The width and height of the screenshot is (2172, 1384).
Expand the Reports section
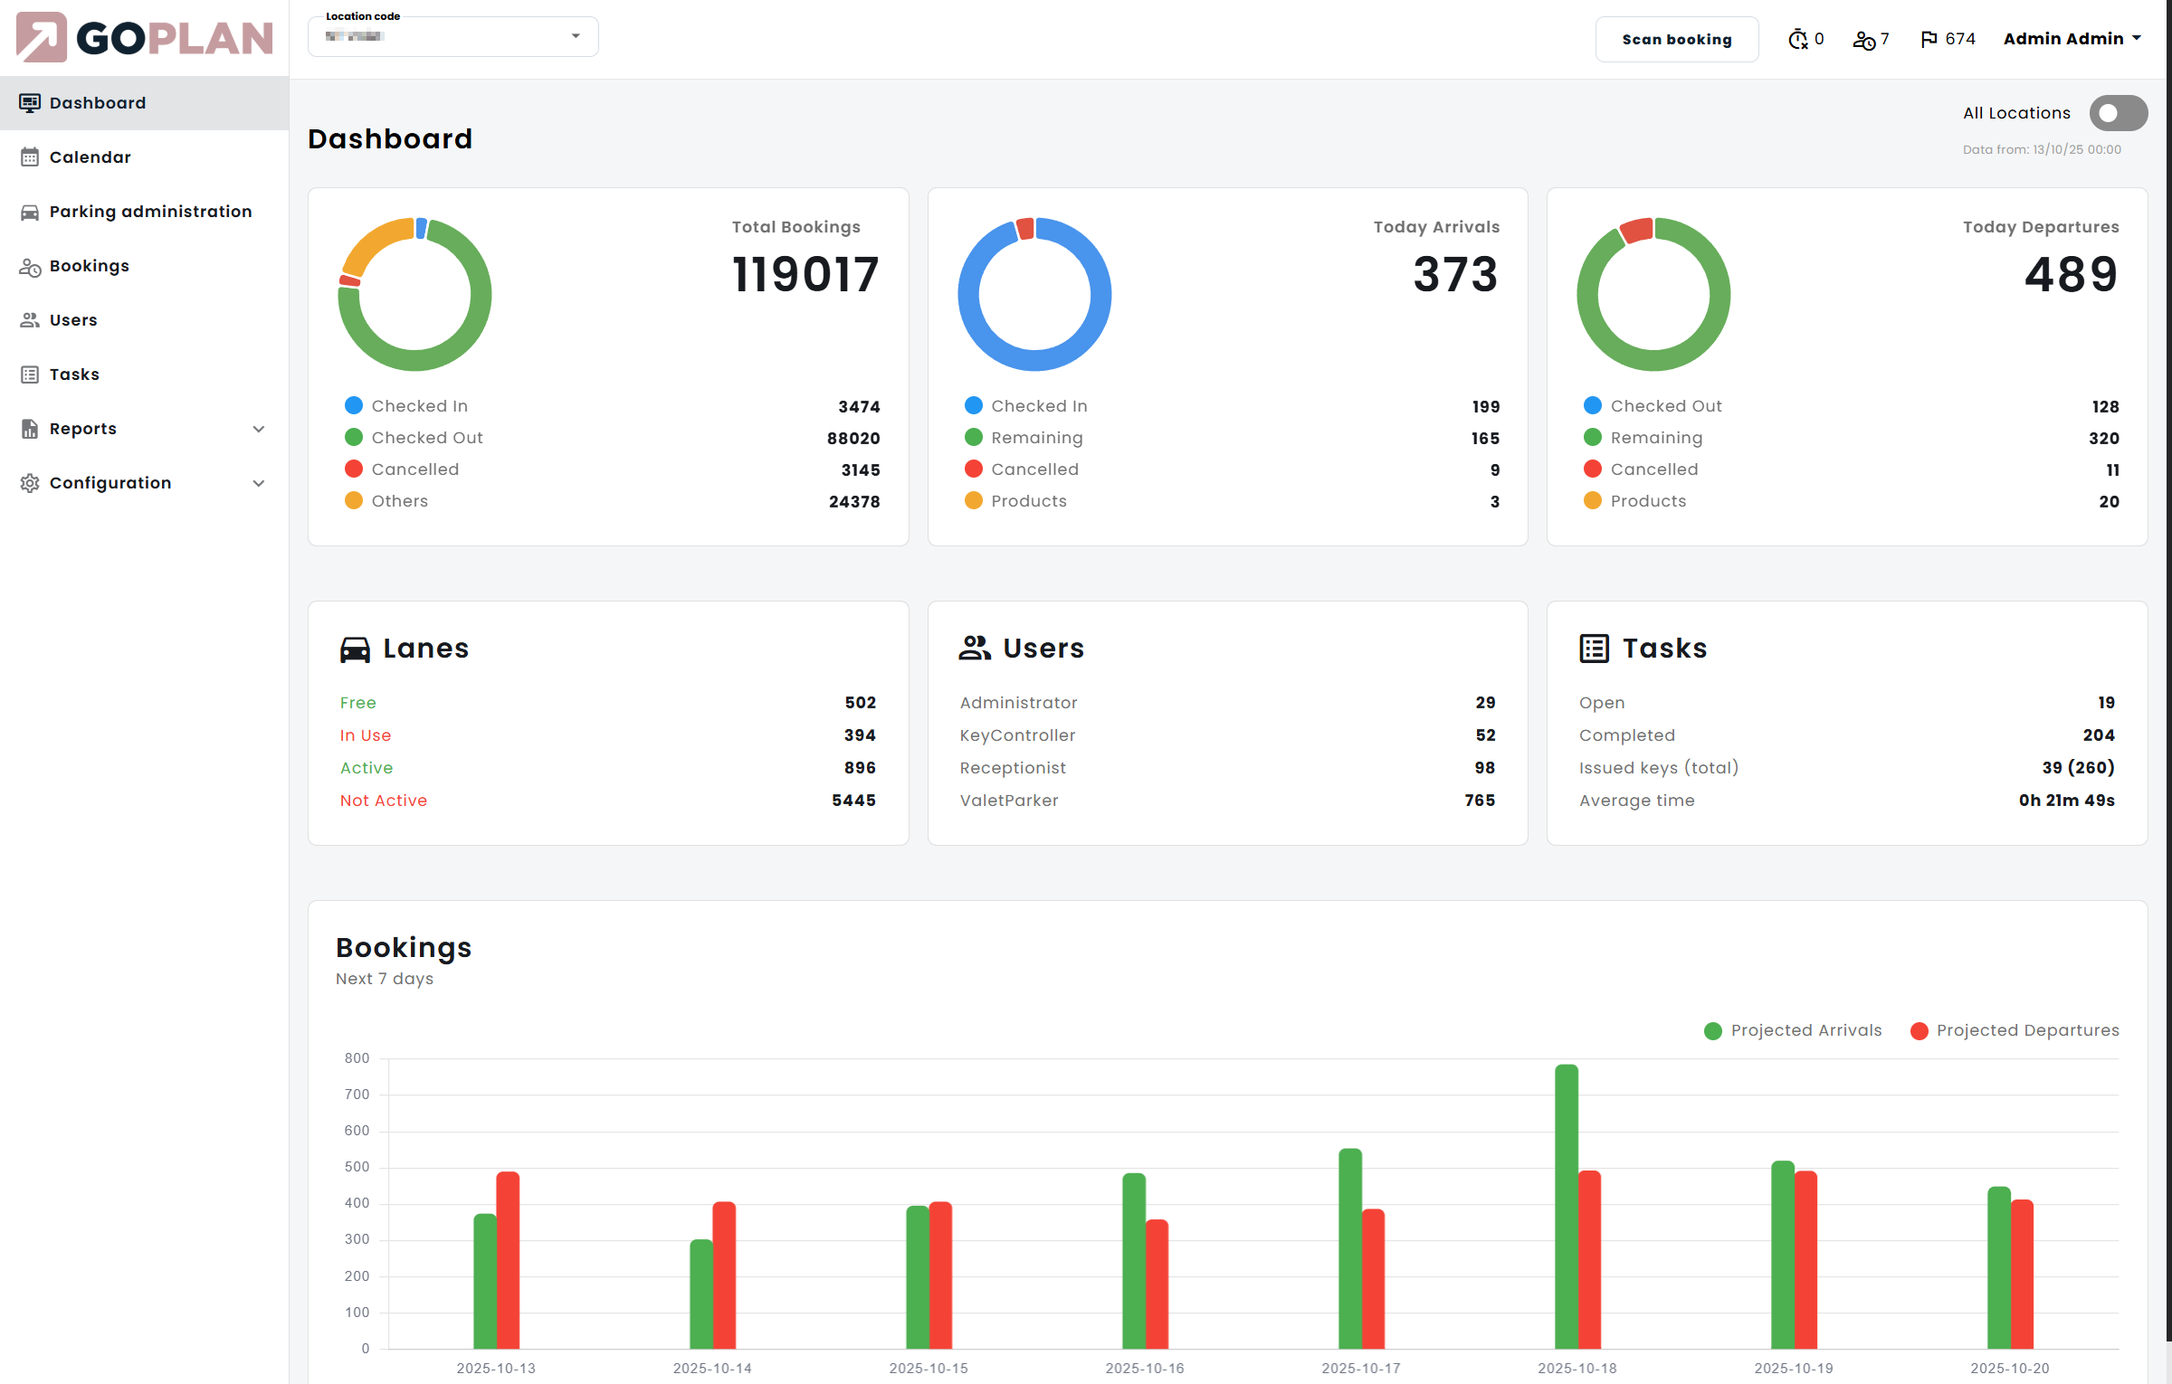pyautogui.click(x=83, y=428)
